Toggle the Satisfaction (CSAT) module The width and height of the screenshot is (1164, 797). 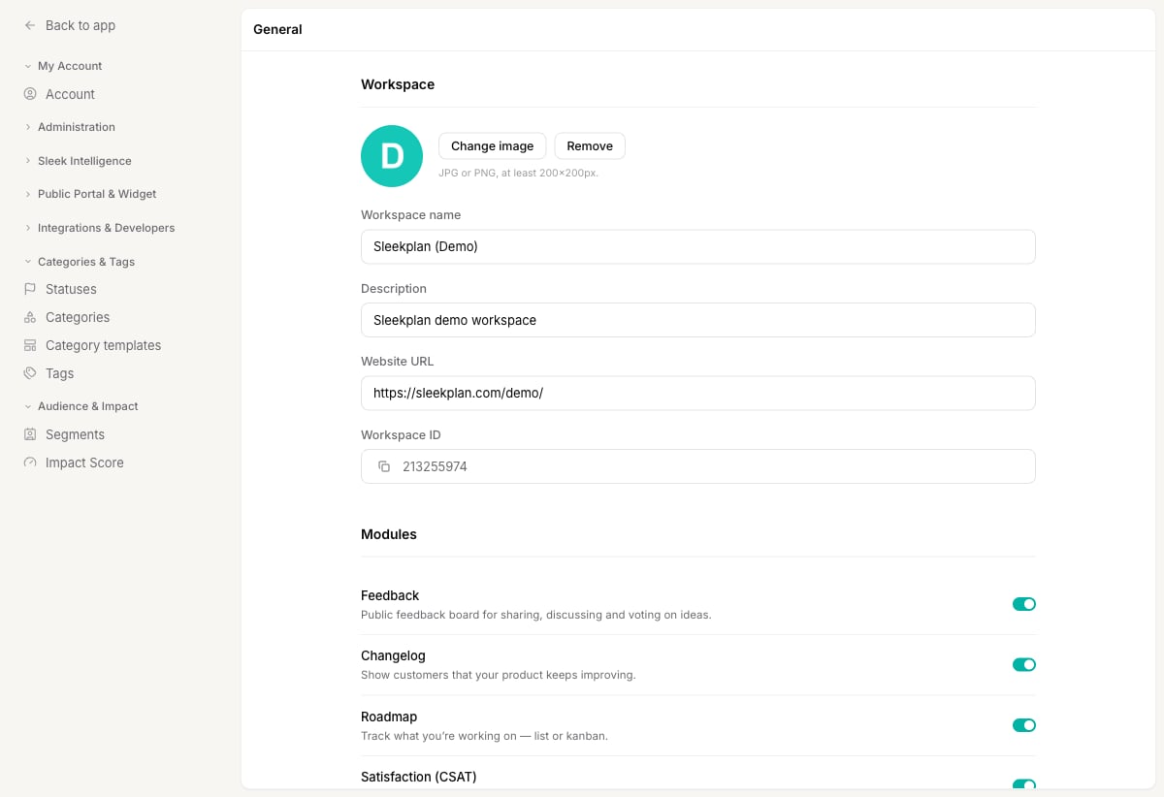(x=1024, y=784)
